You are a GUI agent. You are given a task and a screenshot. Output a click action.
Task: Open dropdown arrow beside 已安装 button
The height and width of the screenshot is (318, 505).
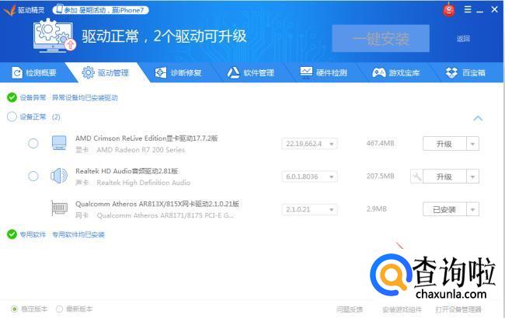click(x=473, y=209)
